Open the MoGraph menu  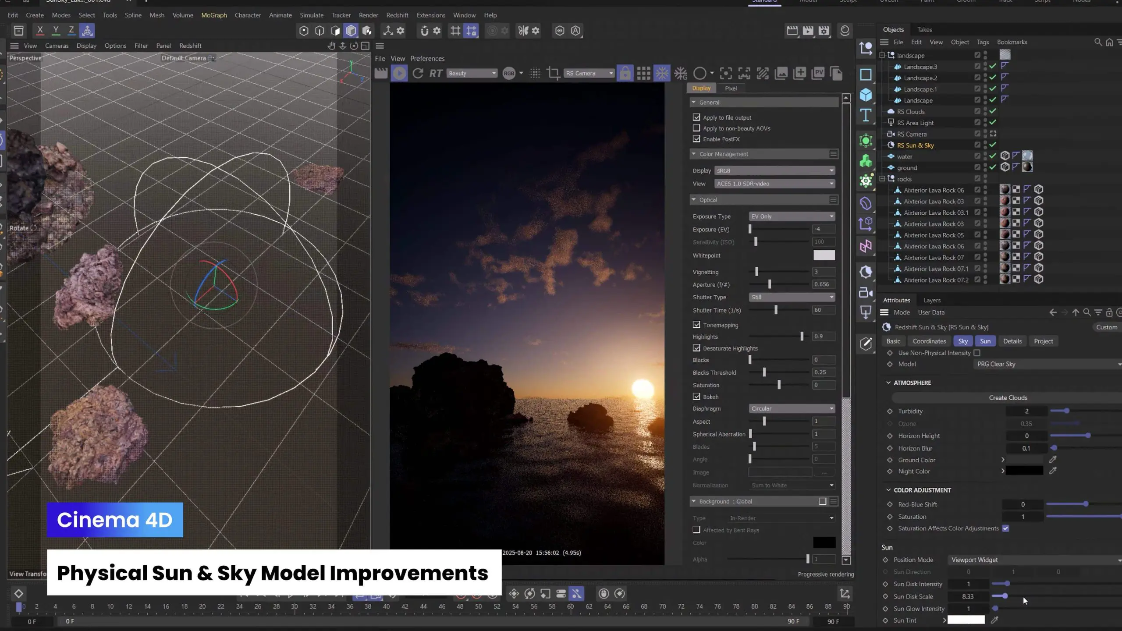214,15
